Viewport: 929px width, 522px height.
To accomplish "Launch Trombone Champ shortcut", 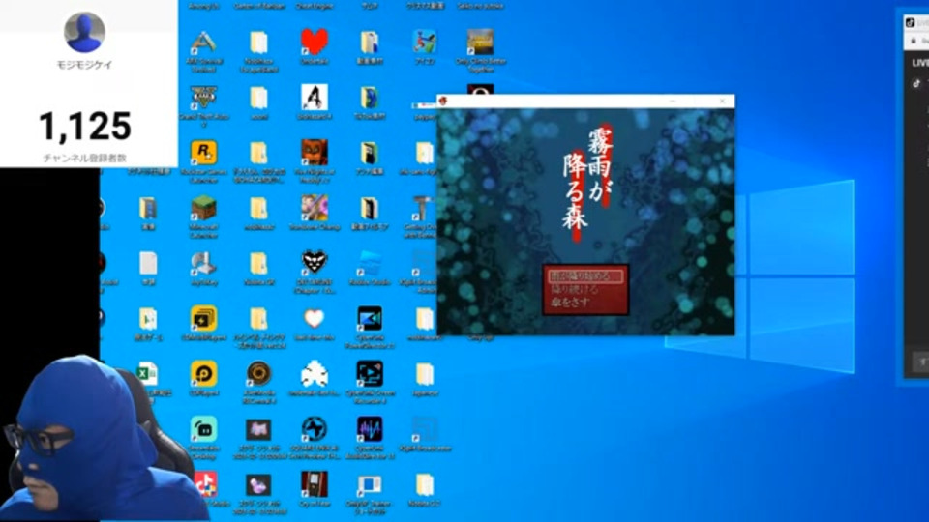I will (x=314, y=209).
